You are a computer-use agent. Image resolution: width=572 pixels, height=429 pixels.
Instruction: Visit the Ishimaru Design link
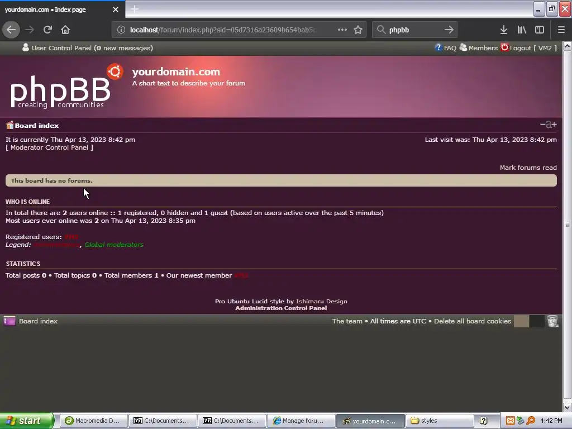tap(321, 301)
